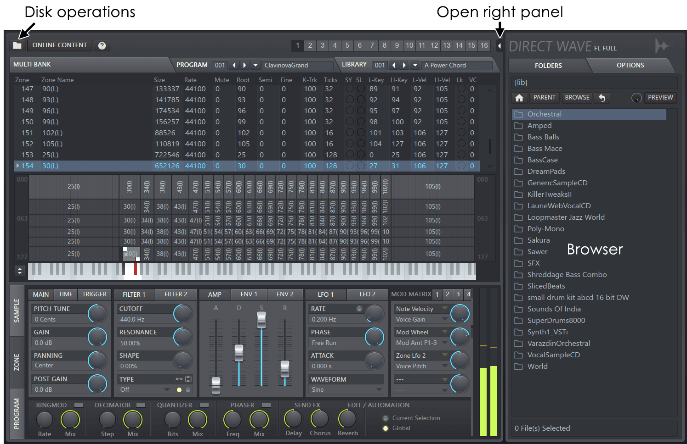This screenshot has width=687, height=444.
Task: Open the disk operations folder menu
Action: pos(17,45)
